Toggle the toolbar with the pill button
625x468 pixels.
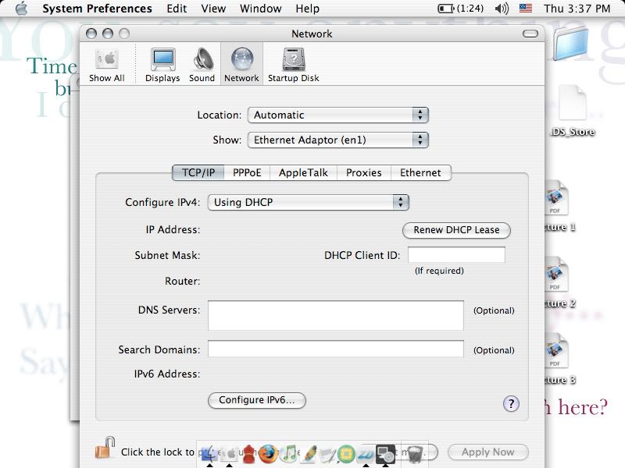[530, 34]
